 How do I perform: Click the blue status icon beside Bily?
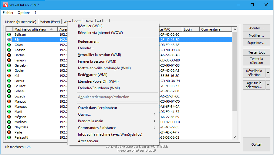9,40
